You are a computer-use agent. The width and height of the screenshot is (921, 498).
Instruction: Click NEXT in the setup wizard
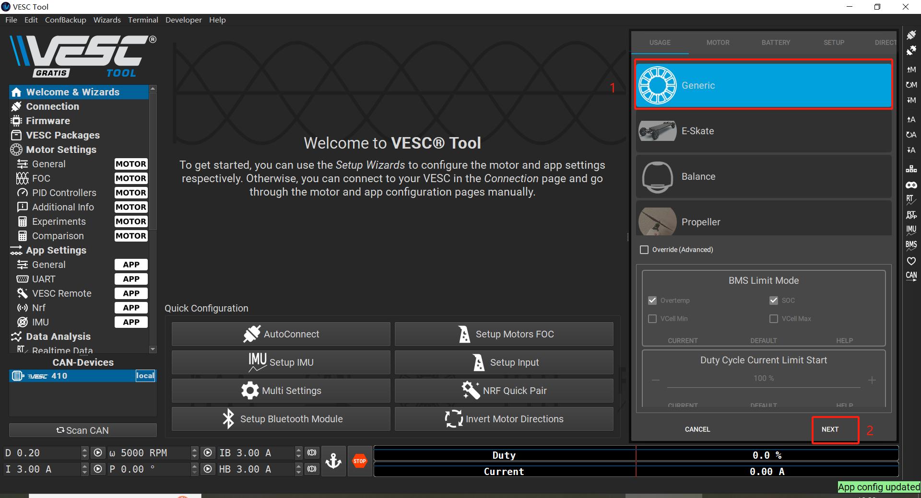(x=830, y=429)
